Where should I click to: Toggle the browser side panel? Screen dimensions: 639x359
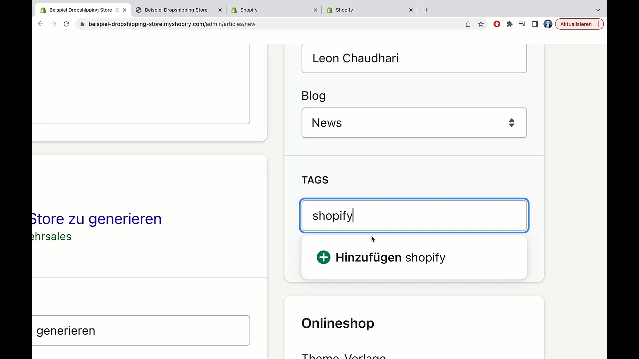click(x=535, y=24)
